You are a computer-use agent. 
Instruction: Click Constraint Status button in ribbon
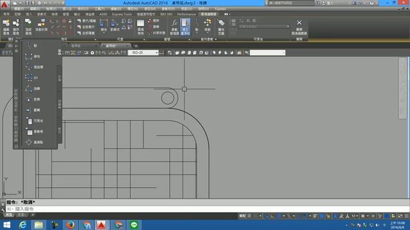pyautogui.click(x=156, y=33)
